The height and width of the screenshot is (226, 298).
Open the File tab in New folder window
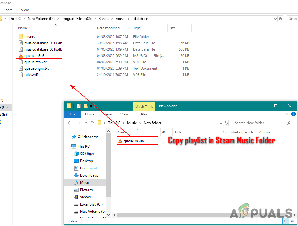[x=72, y=114]
